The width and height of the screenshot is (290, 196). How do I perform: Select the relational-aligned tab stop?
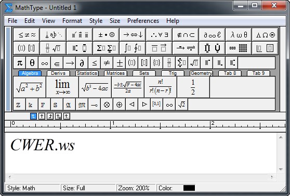tap(58, 116)
